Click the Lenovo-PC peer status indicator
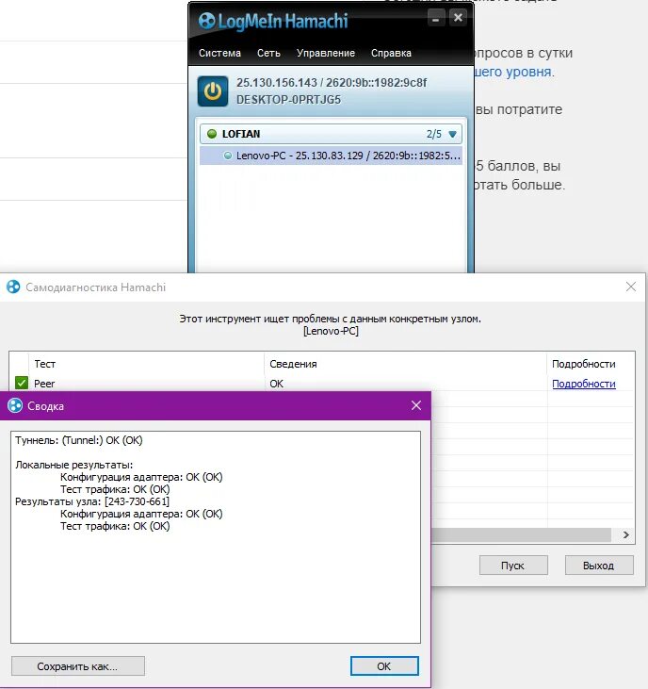Screen dimensions: 648x689 coord(227,156)
